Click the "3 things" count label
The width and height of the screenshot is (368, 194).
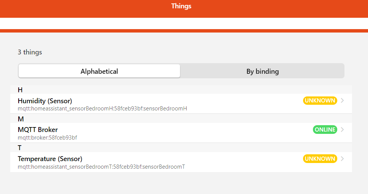coord(30,52)
